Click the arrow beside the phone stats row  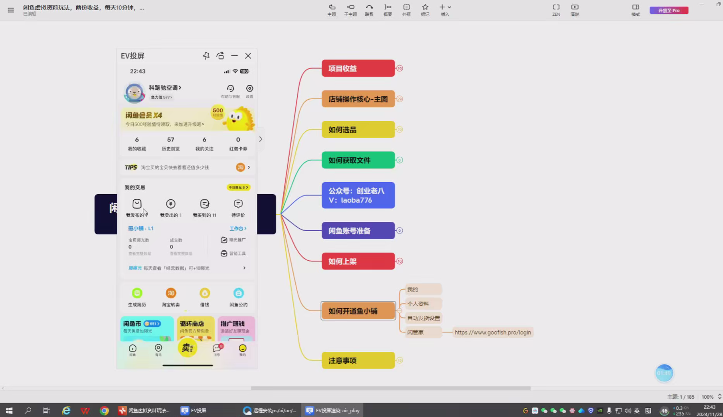[x=260, y=139]
